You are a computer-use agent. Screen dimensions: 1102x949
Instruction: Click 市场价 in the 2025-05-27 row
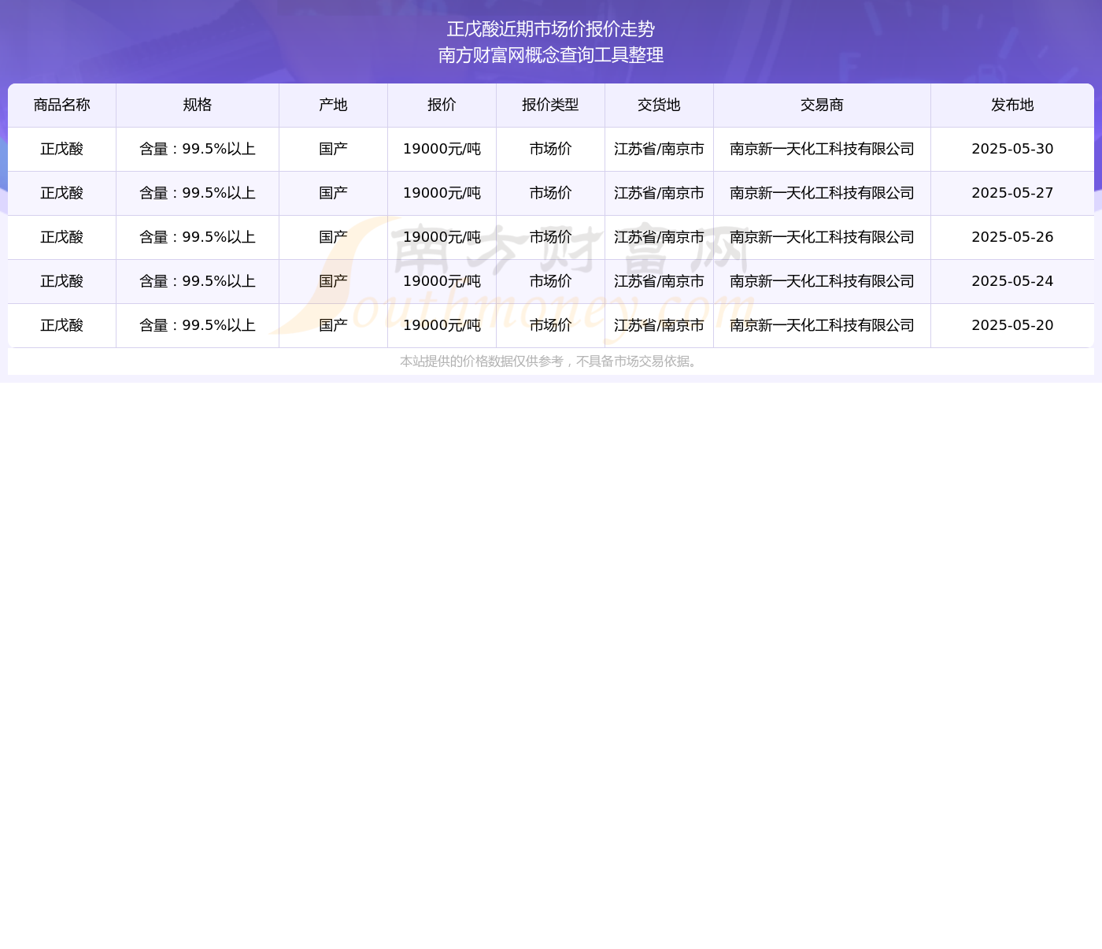550,193
